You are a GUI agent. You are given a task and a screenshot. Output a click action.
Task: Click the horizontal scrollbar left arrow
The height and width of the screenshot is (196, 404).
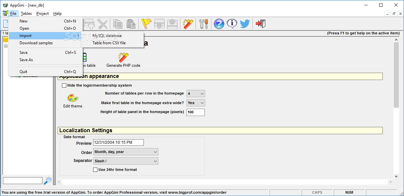point(59,182)
